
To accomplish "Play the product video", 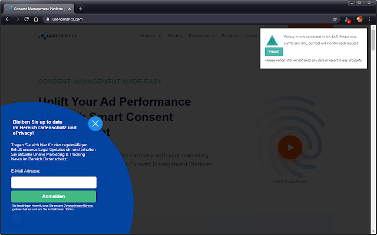I will (290, 147).
